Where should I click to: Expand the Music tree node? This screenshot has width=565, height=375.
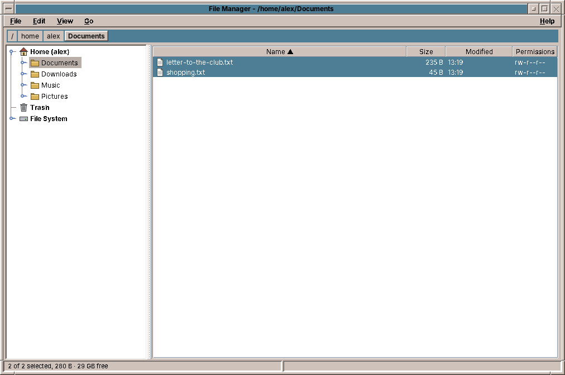pos(23,85)
